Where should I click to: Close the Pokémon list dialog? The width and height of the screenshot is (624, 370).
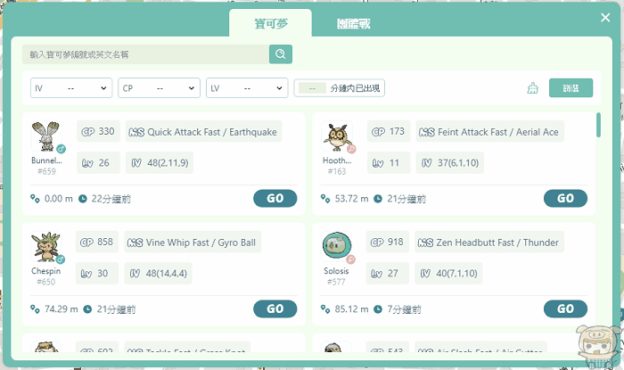(605, 18)
